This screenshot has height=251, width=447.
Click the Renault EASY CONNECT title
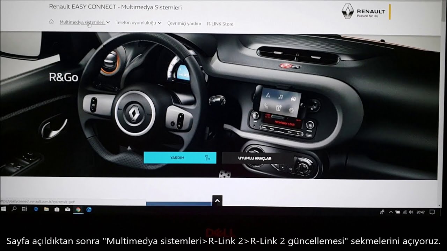coord(115,7)
